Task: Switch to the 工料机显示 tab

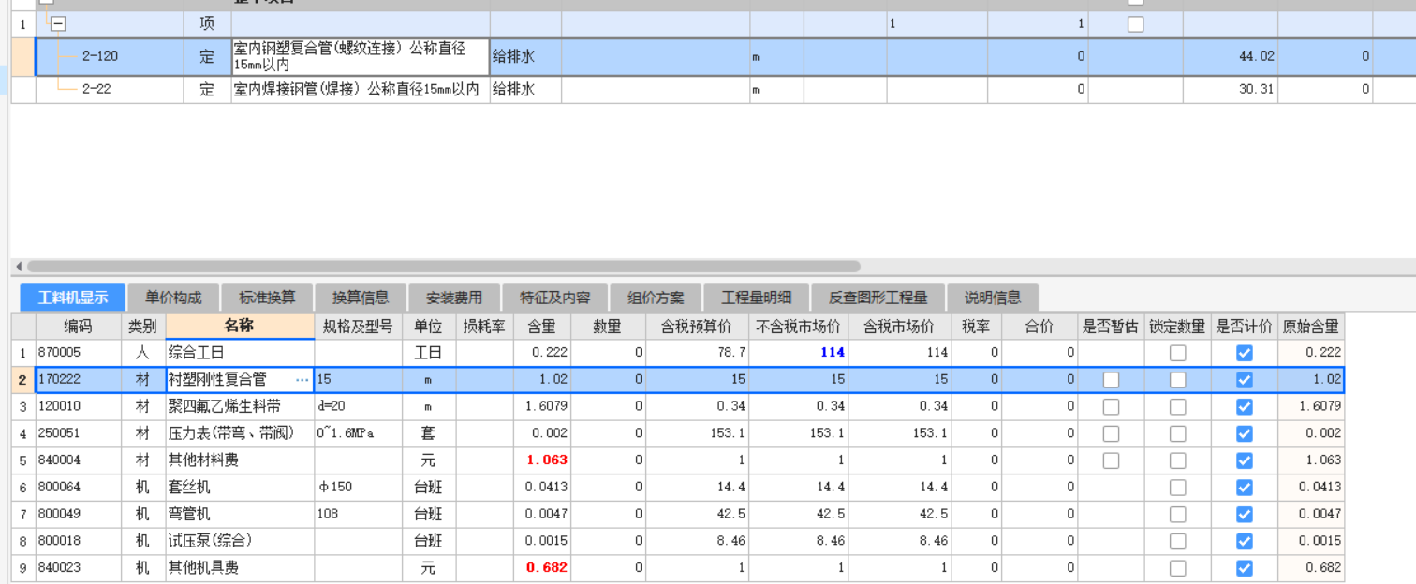Action: click(73, 298)
